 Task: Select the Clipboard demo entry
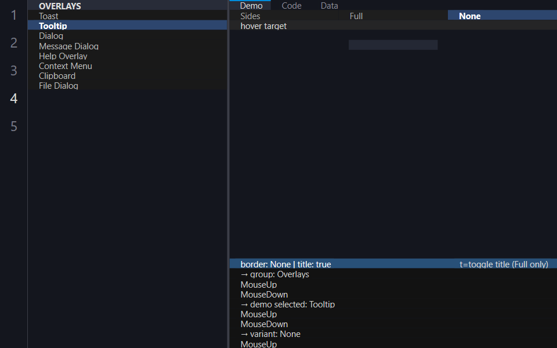coord(127,76)
